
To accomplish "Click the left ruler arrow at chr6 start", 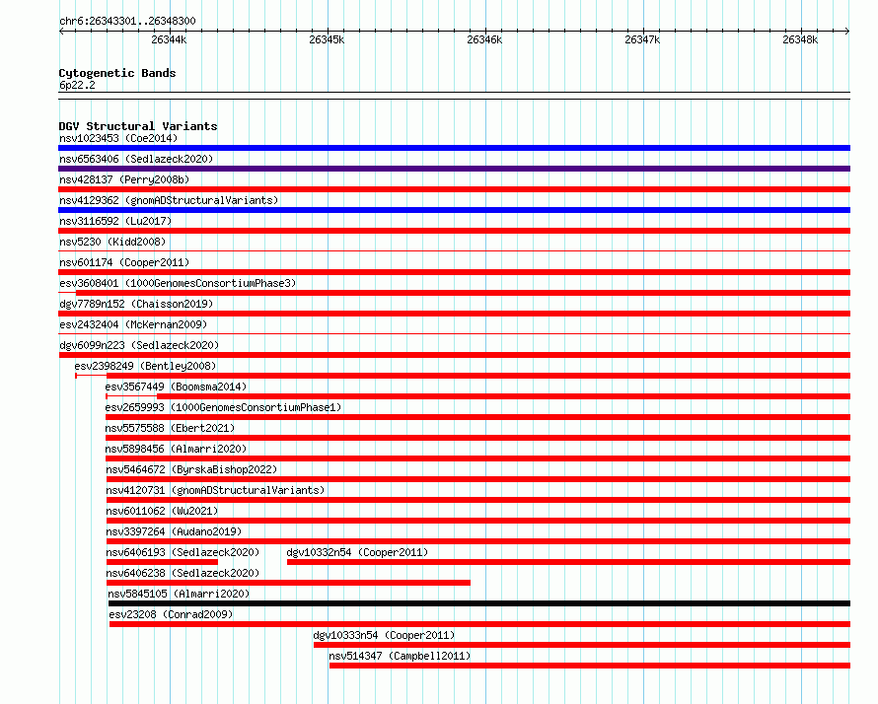I will (x=61, y=31).
